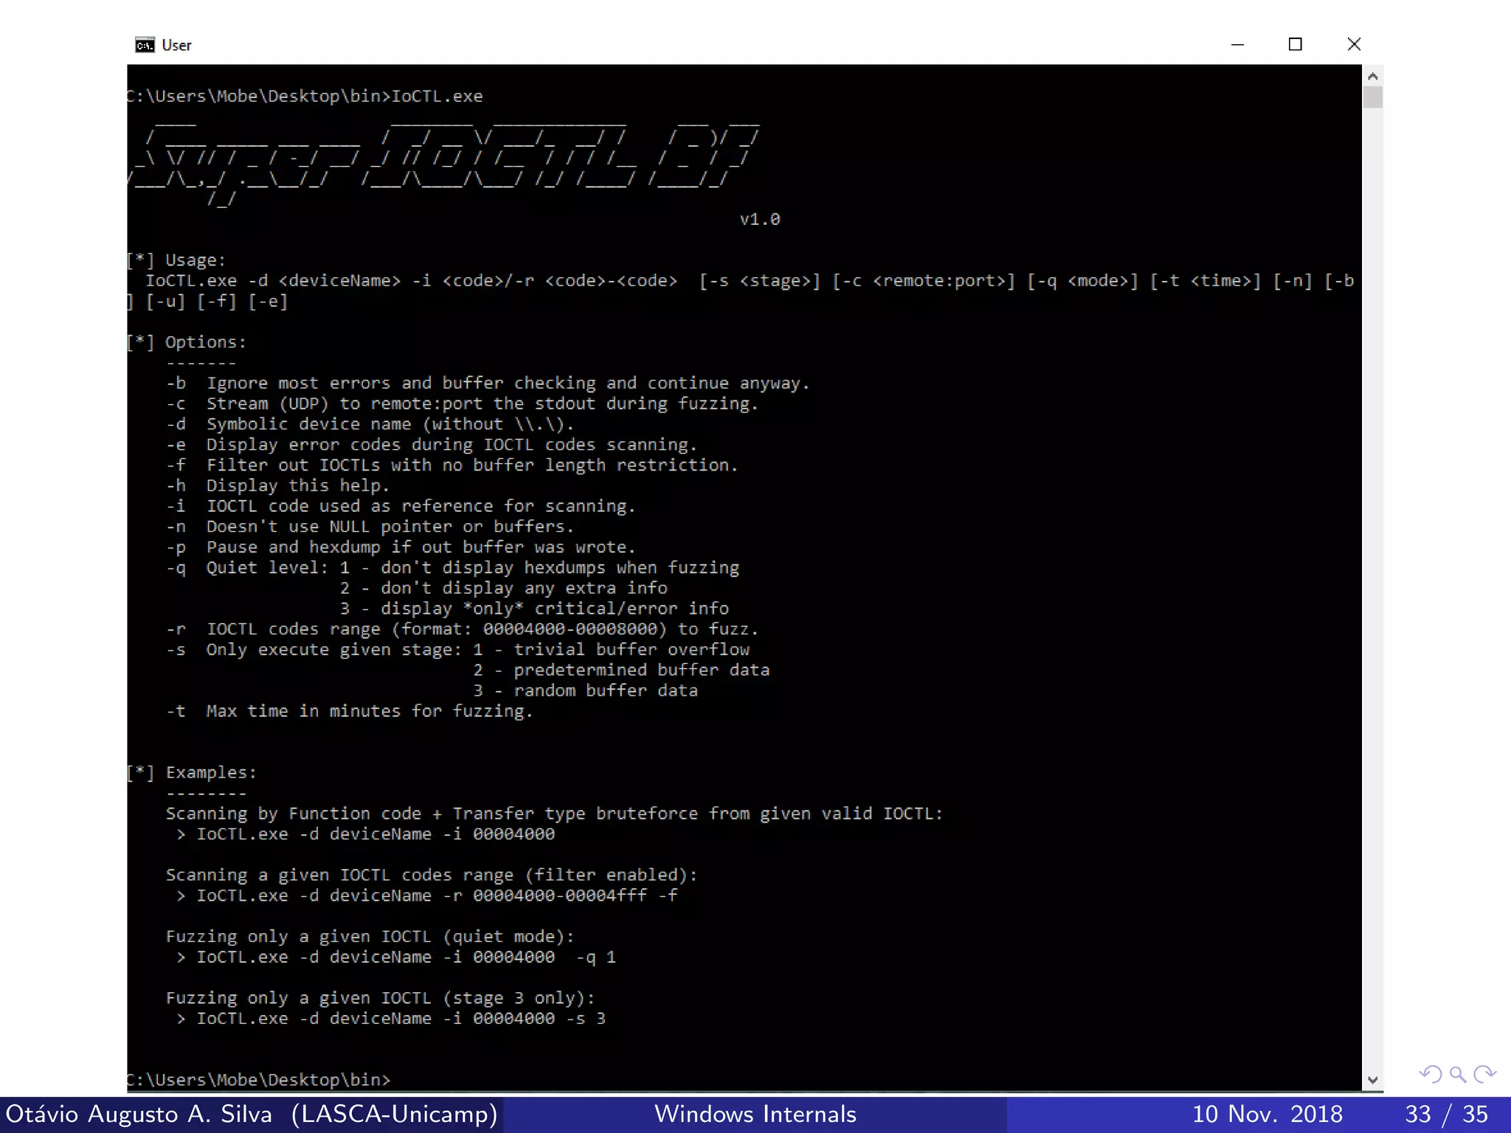
Task: Click the cmd icon in the User title bar
Action: pos(145,45)
